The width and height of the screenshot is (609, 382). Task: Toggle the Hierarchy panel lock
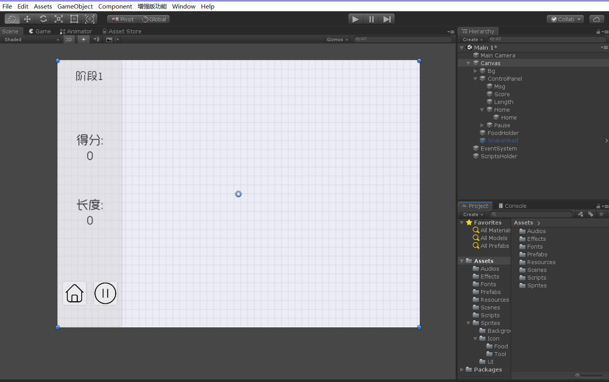click(x=598, y=32)
